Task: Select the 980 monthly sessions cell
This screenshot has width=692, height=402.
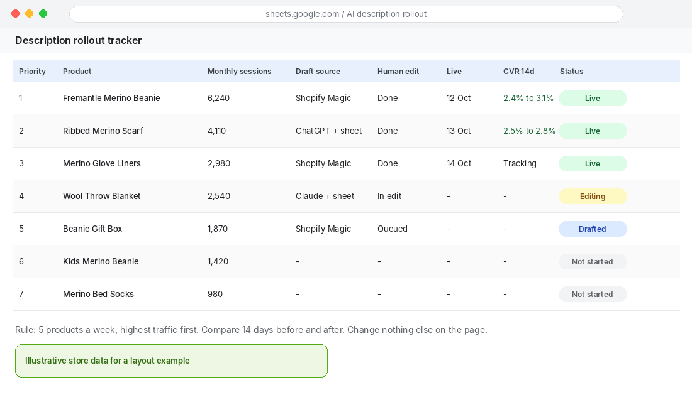Action: (215, 294)
